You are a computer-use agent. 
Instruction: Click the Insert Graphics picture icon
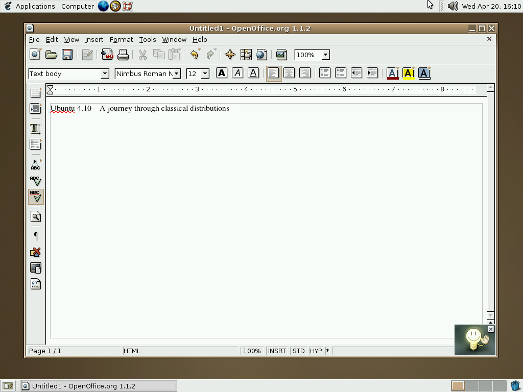[x=281, y=55]
